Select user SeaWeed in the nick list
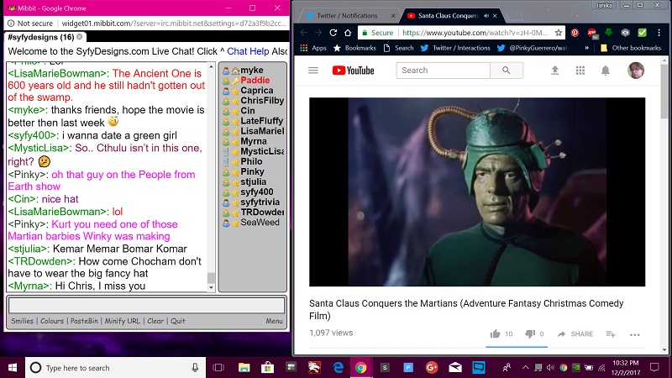Image resolution: width=672 pixels, height=378 pixels. [260, 223]
